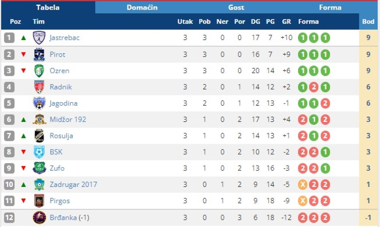Open the BSK team page link

point(56,152)
